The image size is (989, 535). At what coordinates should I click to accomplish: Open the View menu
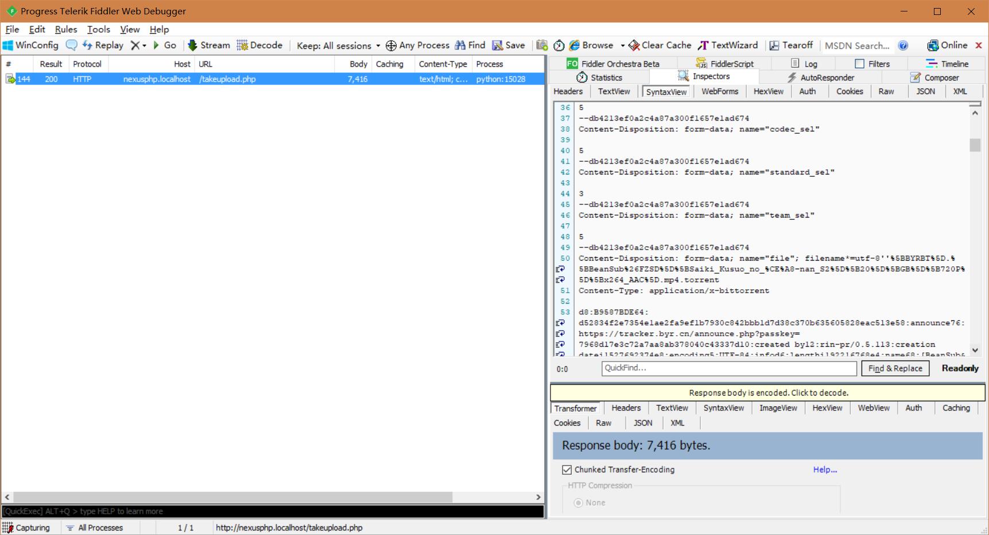[130, 29]
